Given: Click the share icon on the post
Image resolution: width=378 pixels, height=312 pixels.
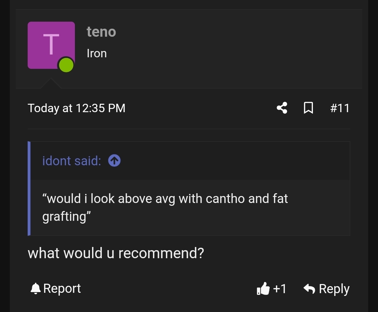Looking at the screenshot, I should pyautogui.click(x=282, y=108).
